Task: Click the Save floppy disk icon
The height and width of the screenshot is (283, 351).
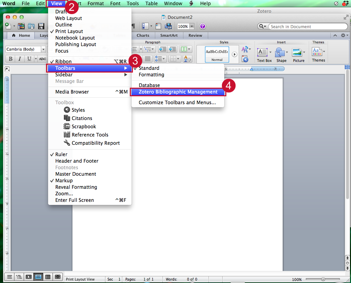Action: (41, 26)
